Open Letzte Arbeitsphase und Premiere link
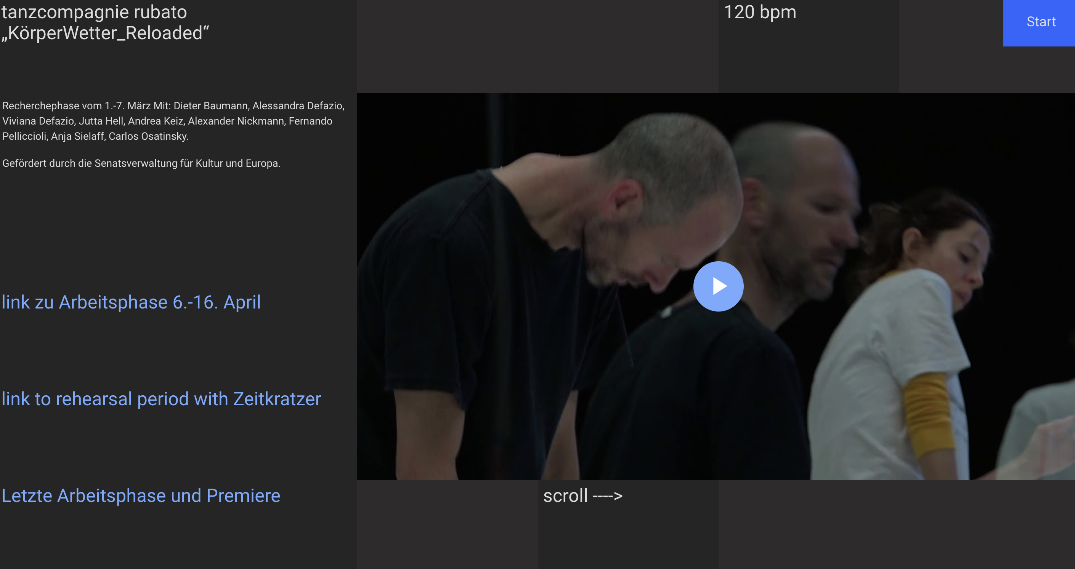The image size is (1075, 569). click(x=141, y=495)
